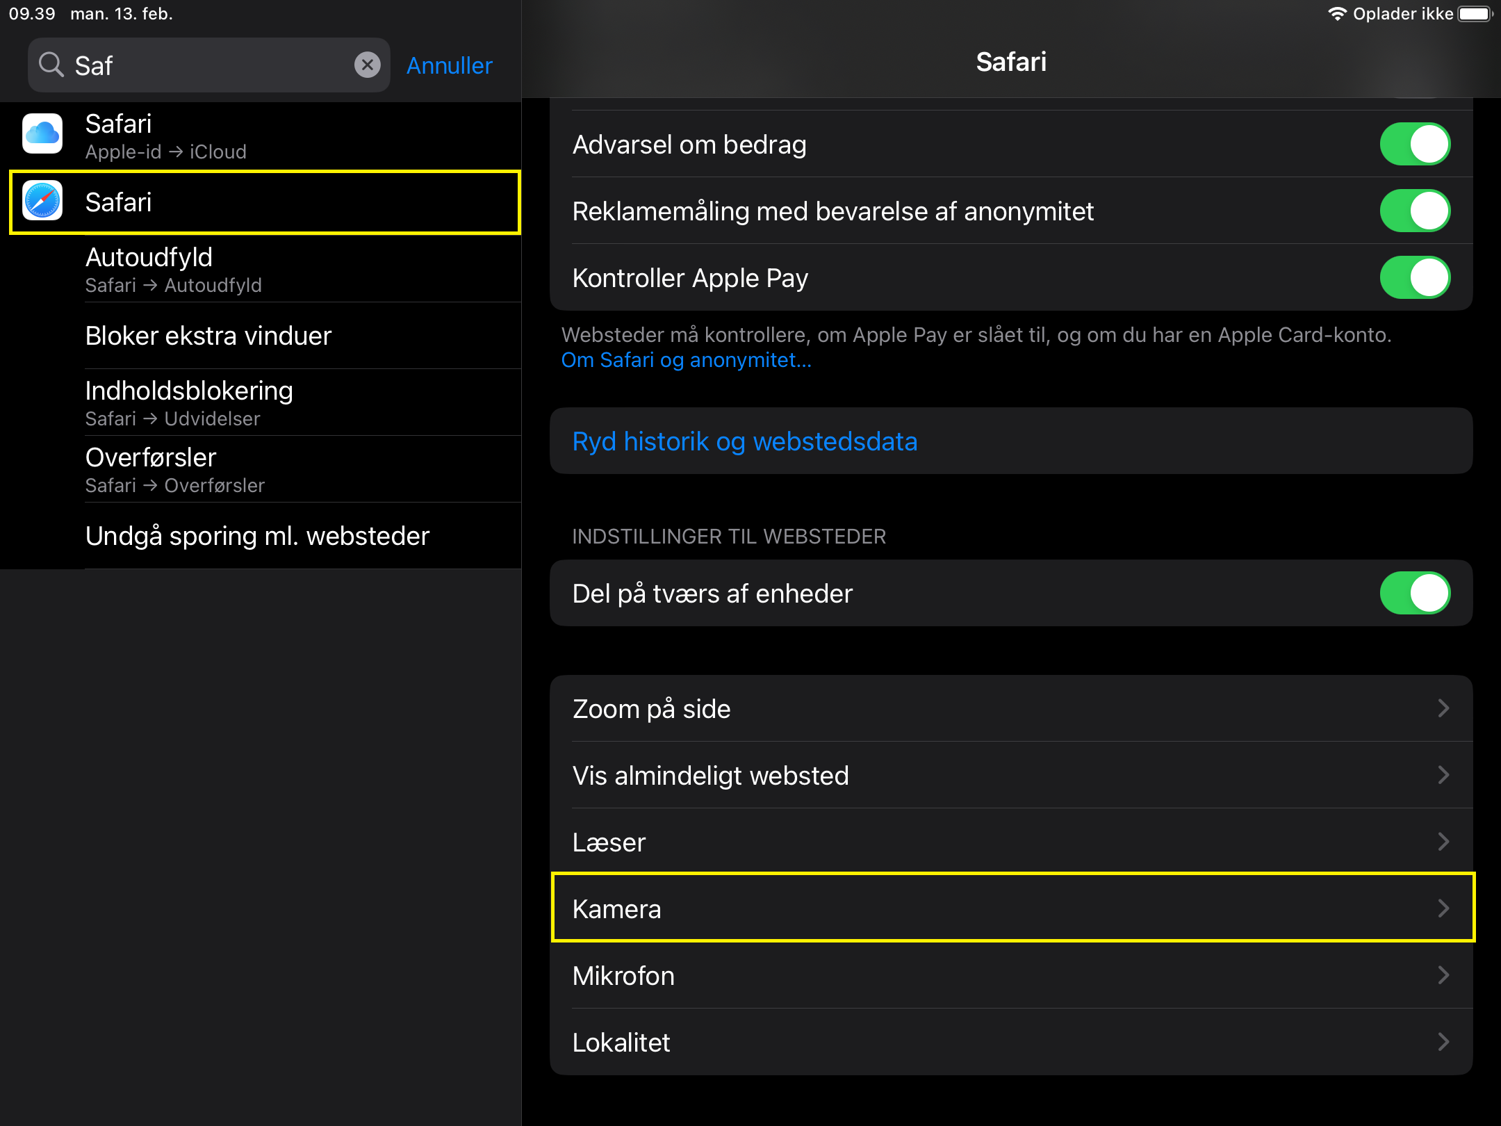Click the battery indicator icon

click(1475, 14)
